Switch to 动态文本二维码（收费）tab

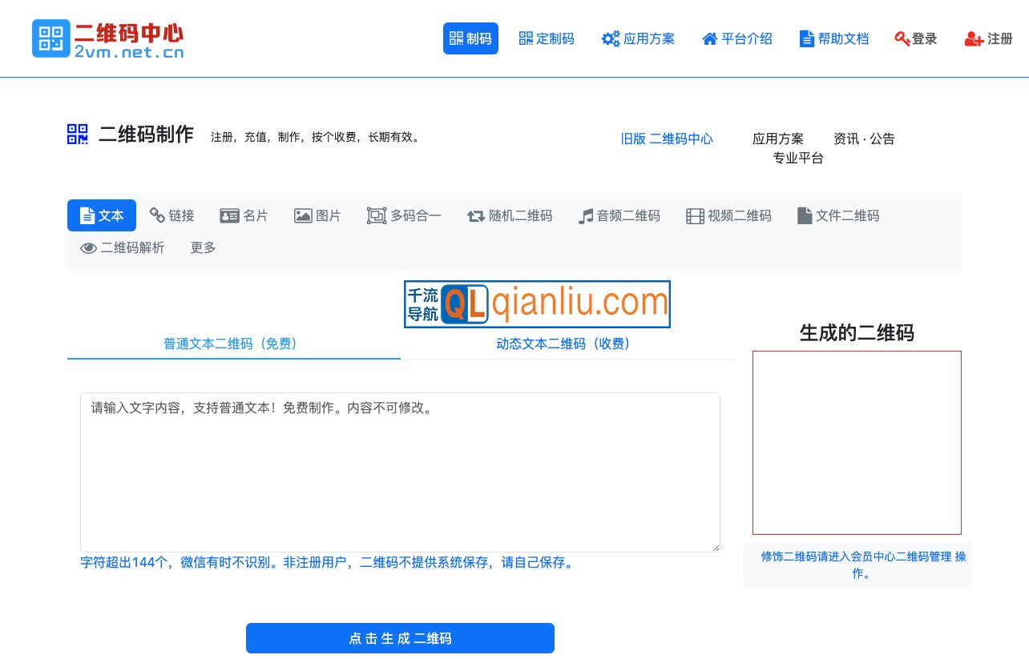point(565,344)
